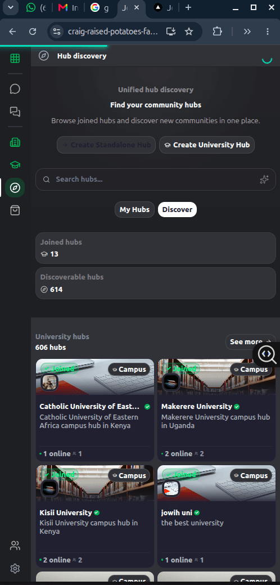Click Create University Hub button
Image resolution: width=280 pixels, height=585 pixels.
coord(207,145)
